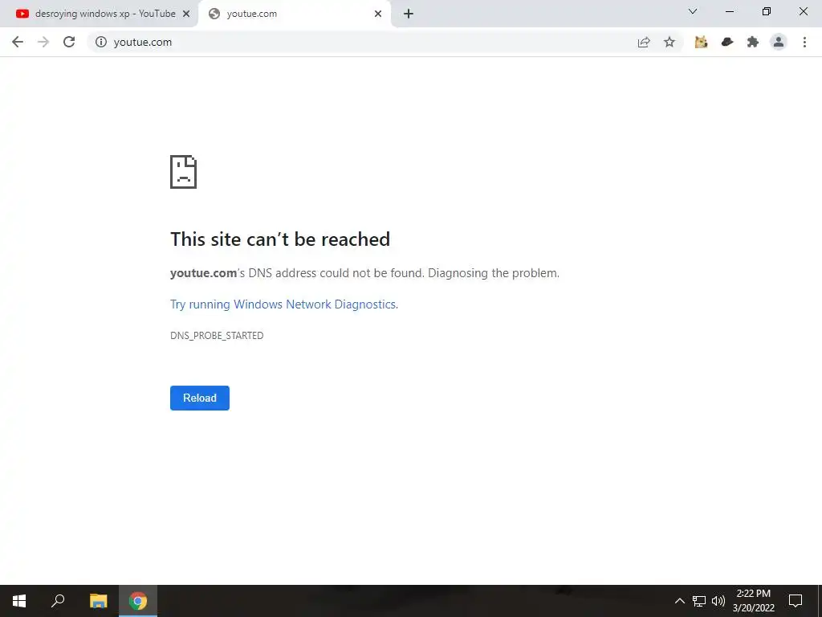822x617 pixels.
Task: Share this page using the share icon
Action: (644, 42)
